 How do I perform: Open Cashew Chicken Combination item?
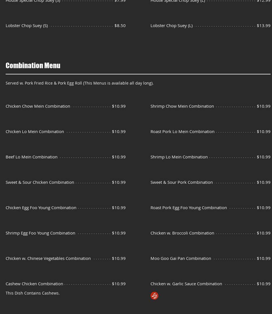[x=34, y=284]
